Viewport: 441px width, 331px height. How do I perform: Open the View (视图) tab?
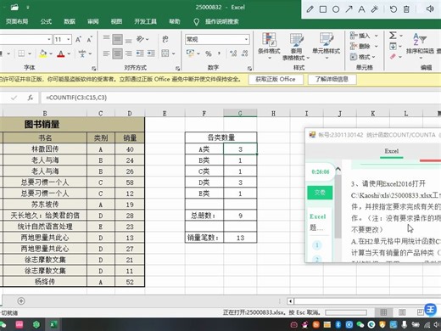[116, 21]
